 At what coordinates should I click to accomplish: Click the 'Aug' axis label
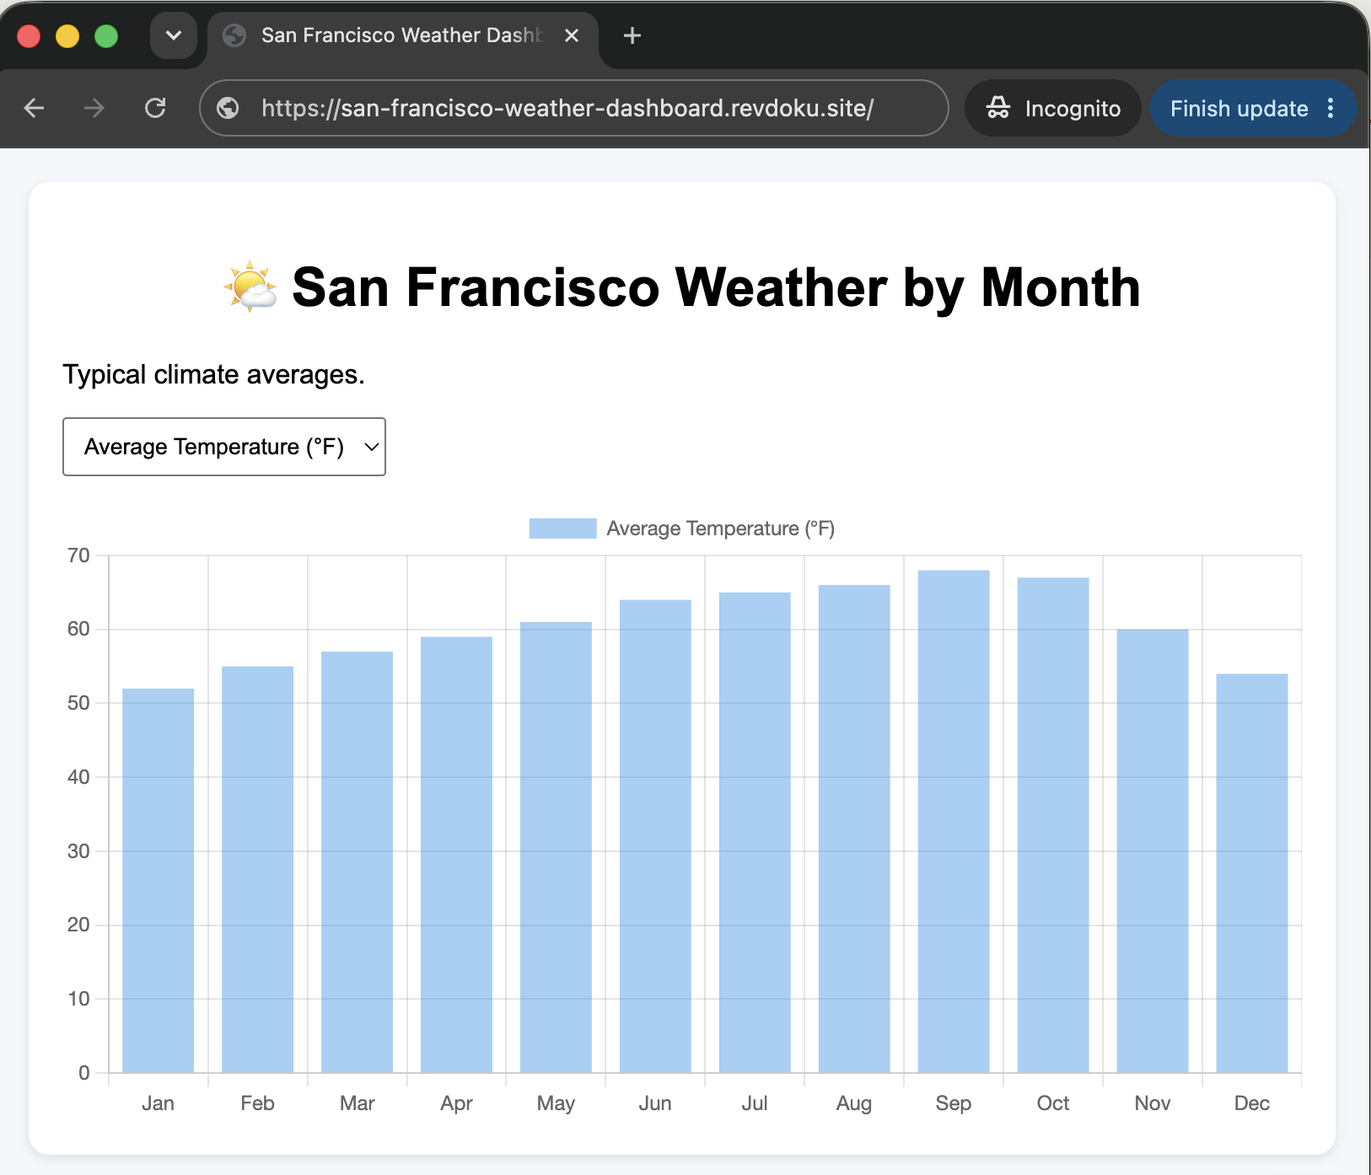coord(854,1103)
